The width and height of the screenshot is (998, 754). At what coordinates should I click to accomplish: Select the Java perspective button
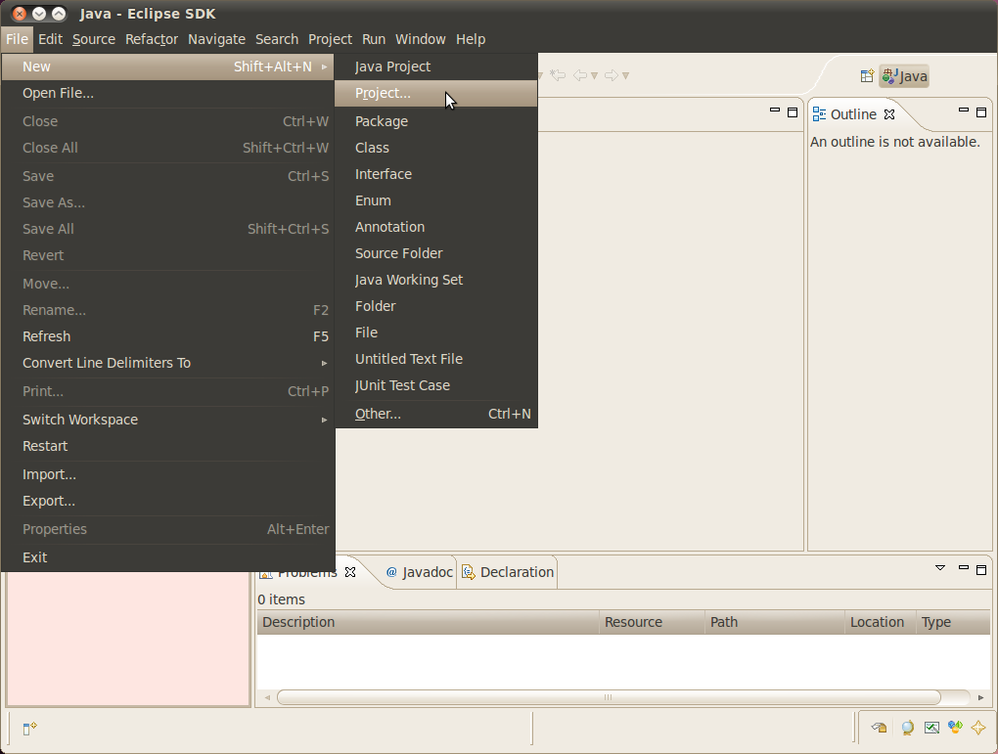904,76
